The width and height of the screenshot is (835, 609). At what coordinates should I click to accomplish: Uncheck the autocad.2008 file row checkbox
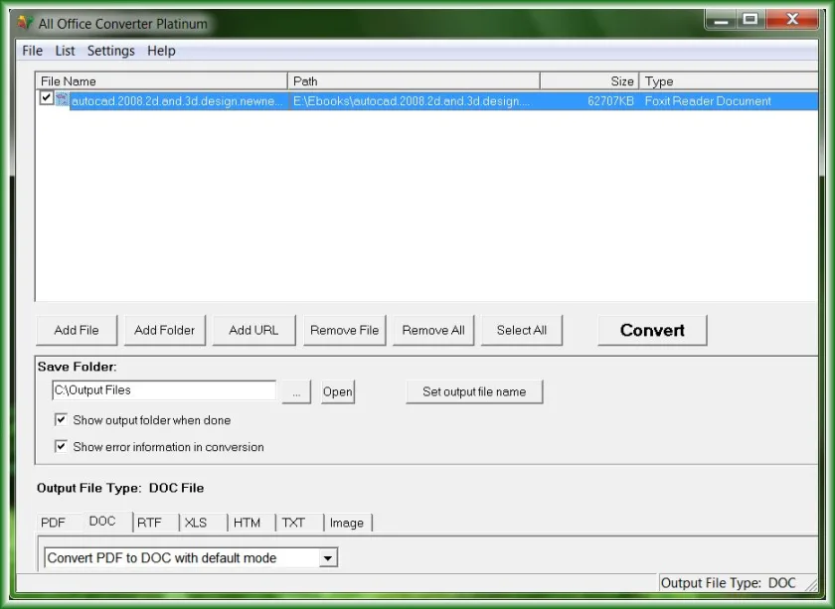47,98
